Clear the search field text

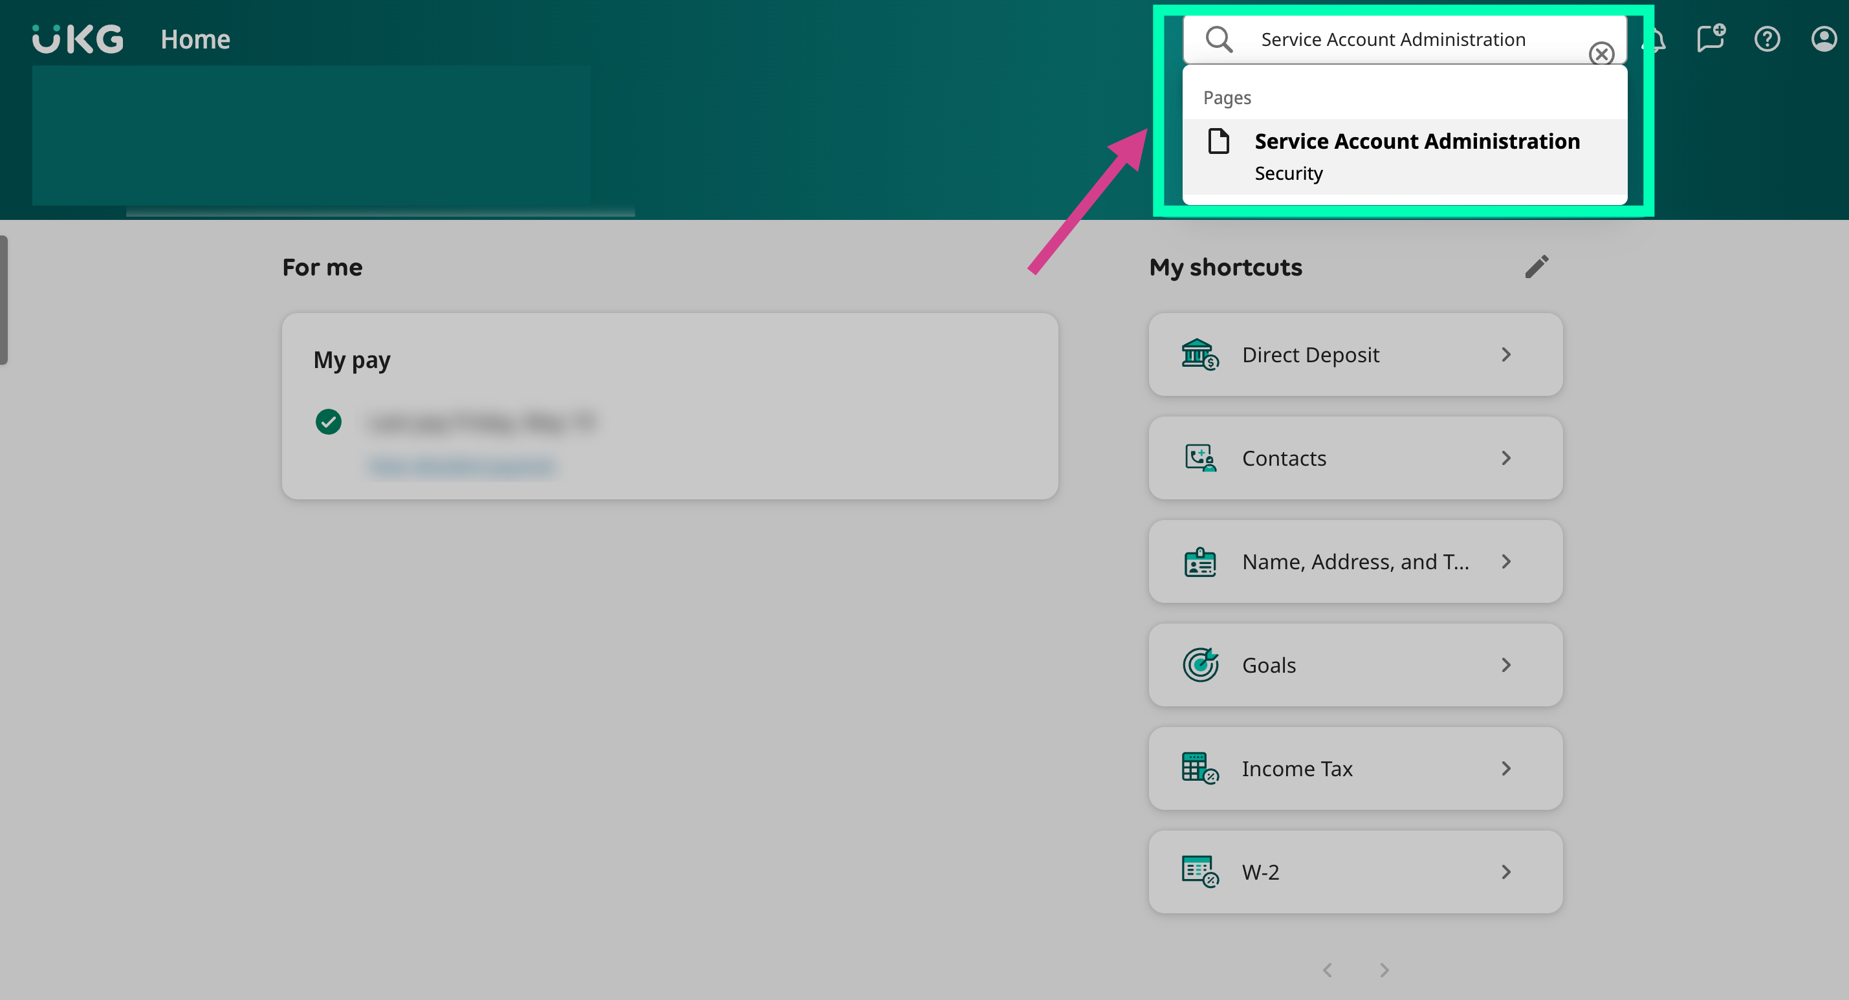pyautogui.click(x=1601, y=53)
